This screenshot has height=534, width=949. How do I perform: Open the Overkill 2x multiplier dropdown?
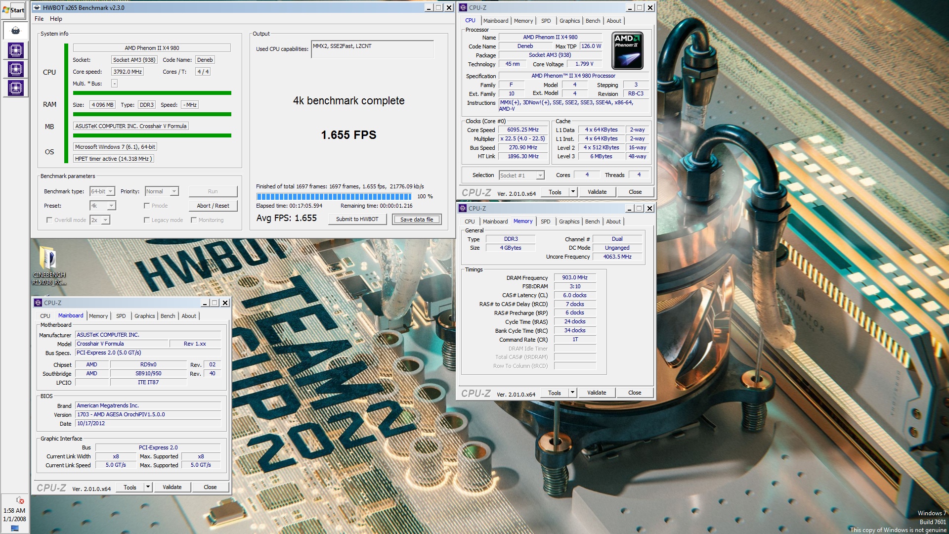click(99, 220)
